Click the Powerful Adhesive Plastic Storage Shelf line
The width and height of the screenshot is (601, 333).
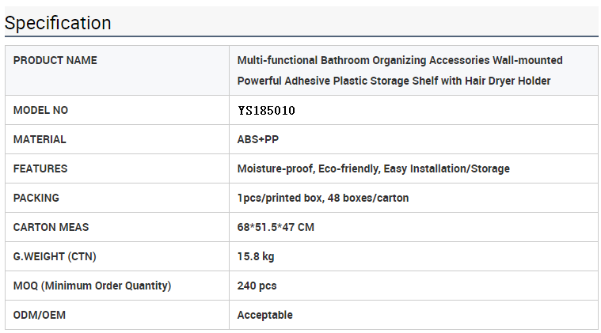[394, 81]
